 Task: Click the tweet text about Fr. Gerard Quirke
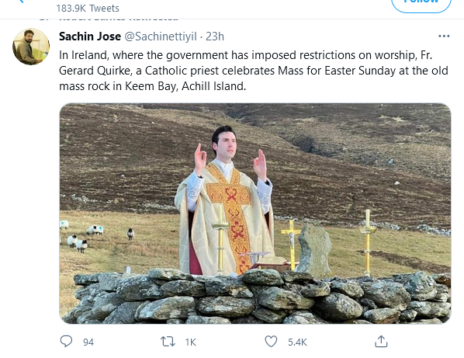pos(253,71)
